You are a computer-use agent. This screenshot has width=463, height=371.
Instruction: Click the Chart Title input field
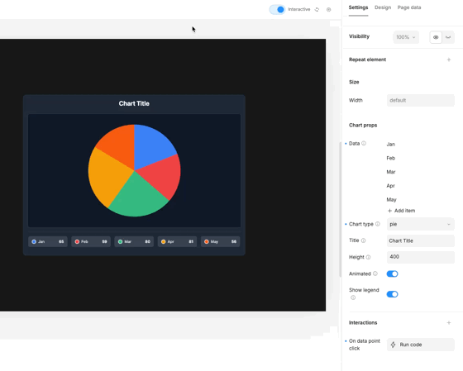coord(421,240)
